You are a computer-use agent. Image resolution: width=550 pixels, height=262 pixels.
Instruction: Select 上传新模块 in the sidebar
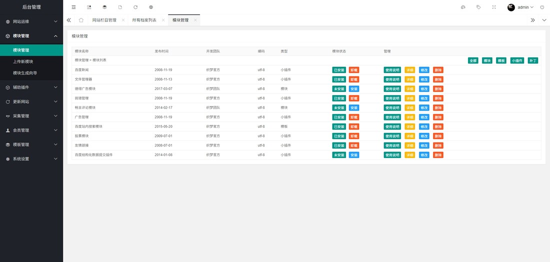click(x=23, y=61)
